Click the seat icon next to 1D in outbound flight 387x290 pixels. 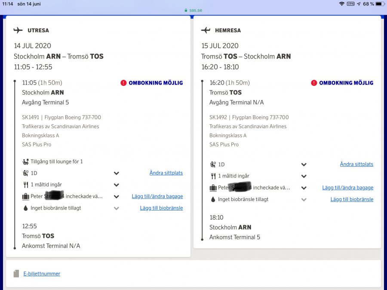click(x=25, y=173)
